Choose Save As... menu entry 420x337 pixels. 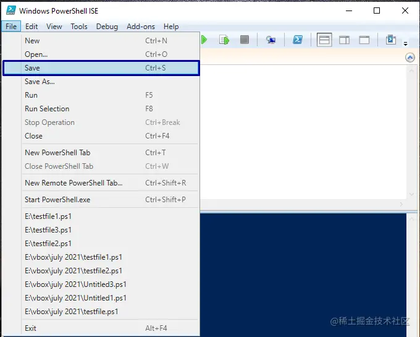101,82
